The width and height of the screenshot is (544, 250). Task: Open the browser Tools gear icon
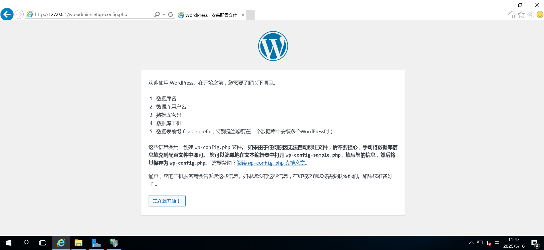point(531,15)
